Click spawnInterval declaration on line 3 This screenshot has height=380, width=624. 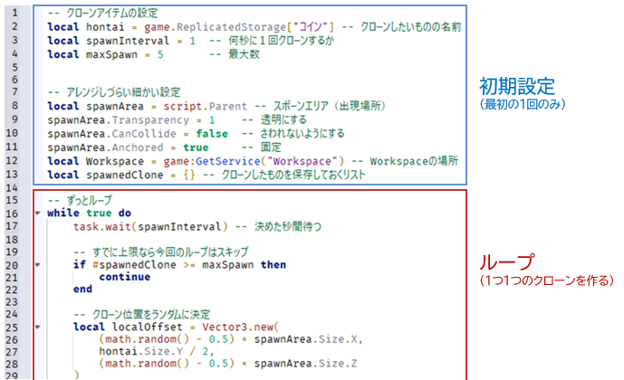[128, 41]
